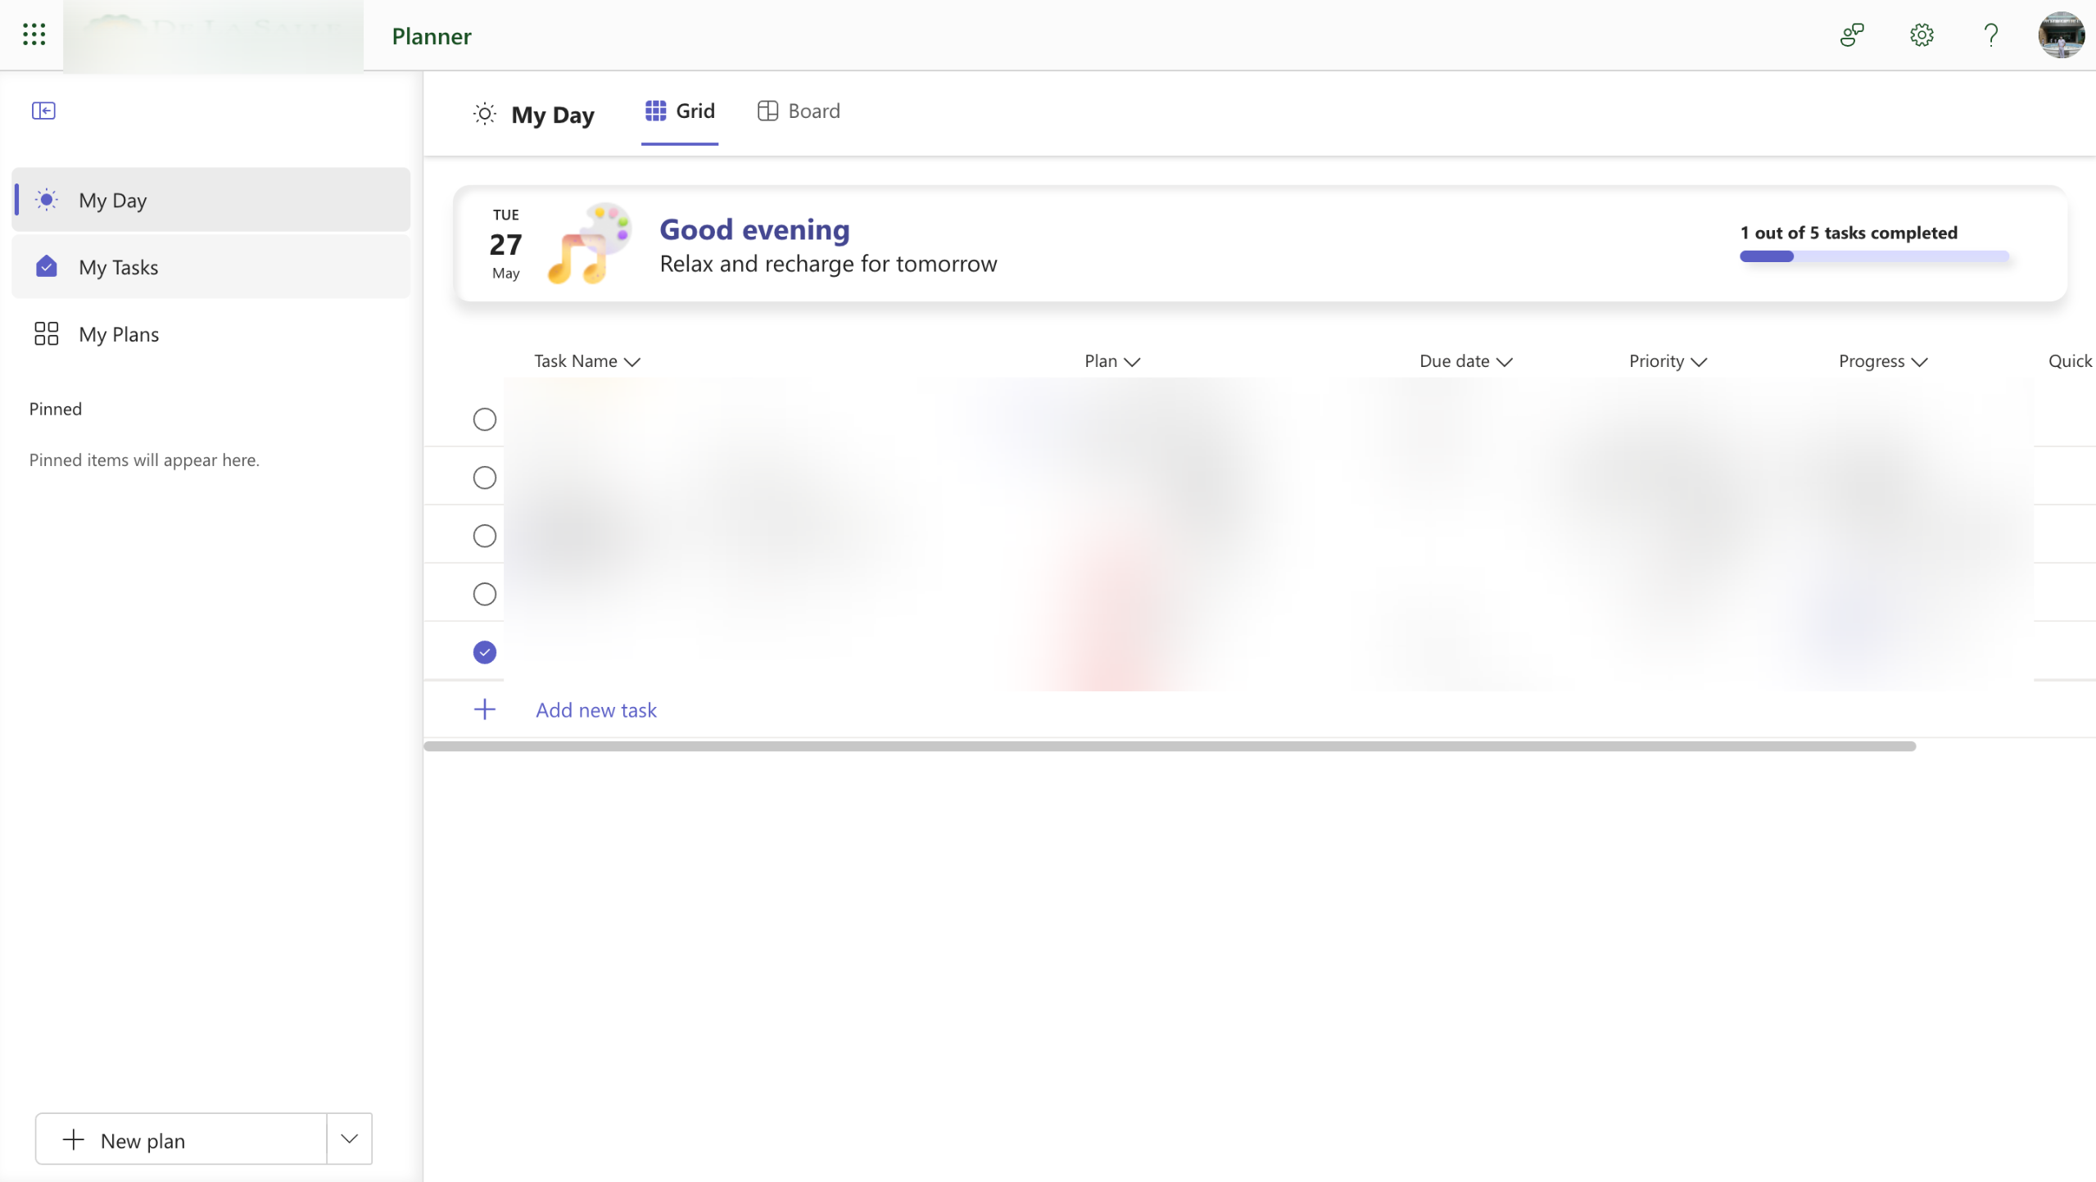Open the New plan dropdown arrow
2096x1182 pixels.
point(349,1139)
